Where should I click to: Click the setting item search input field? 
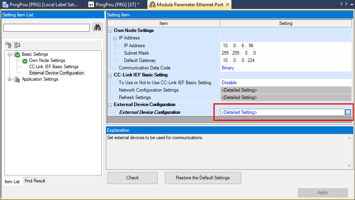point(47,28)
